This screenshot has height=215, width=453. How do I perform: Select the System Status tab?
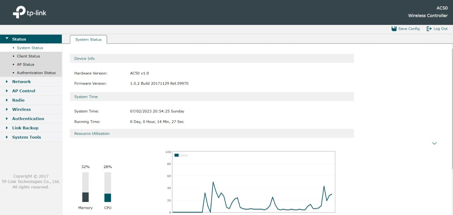click(x=88, y=40)
